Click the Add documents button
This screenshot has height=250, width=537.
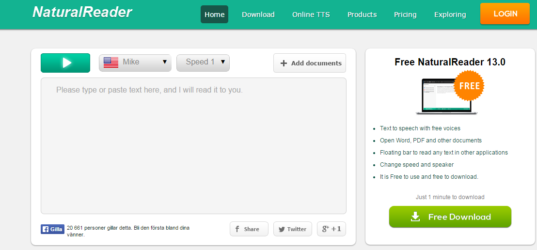tap(310, 63)
